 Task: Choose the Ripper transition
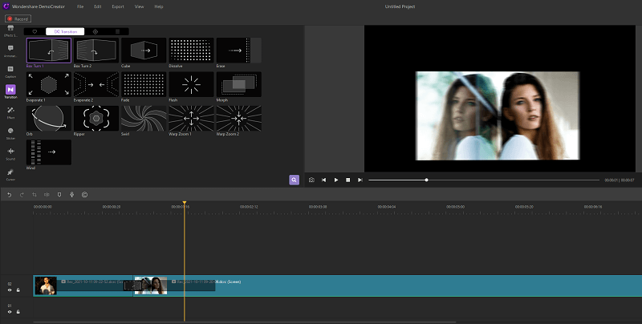tap(96, 119)
